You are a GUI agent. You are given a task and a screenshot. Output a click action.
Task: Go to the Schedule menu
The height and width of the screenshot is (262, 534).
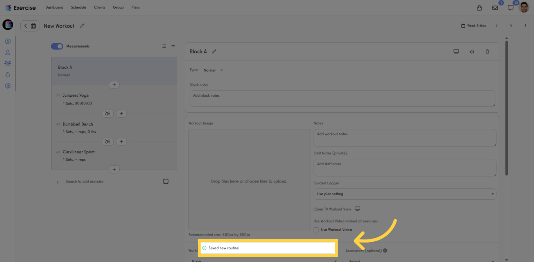tap(79, 7)
